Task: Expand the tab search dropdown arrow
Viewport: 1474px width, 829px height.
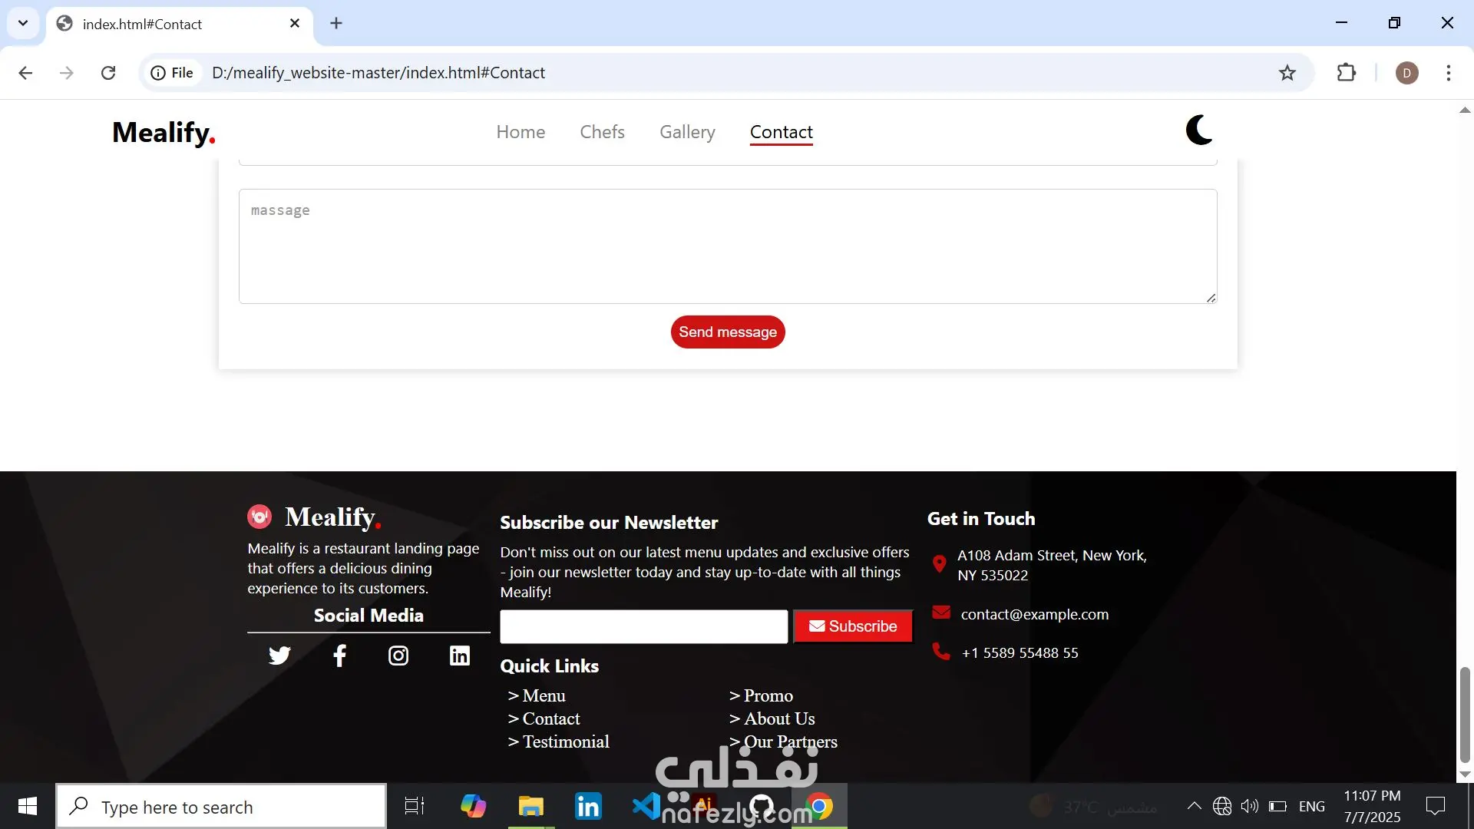Action: (x=23, y=23)
